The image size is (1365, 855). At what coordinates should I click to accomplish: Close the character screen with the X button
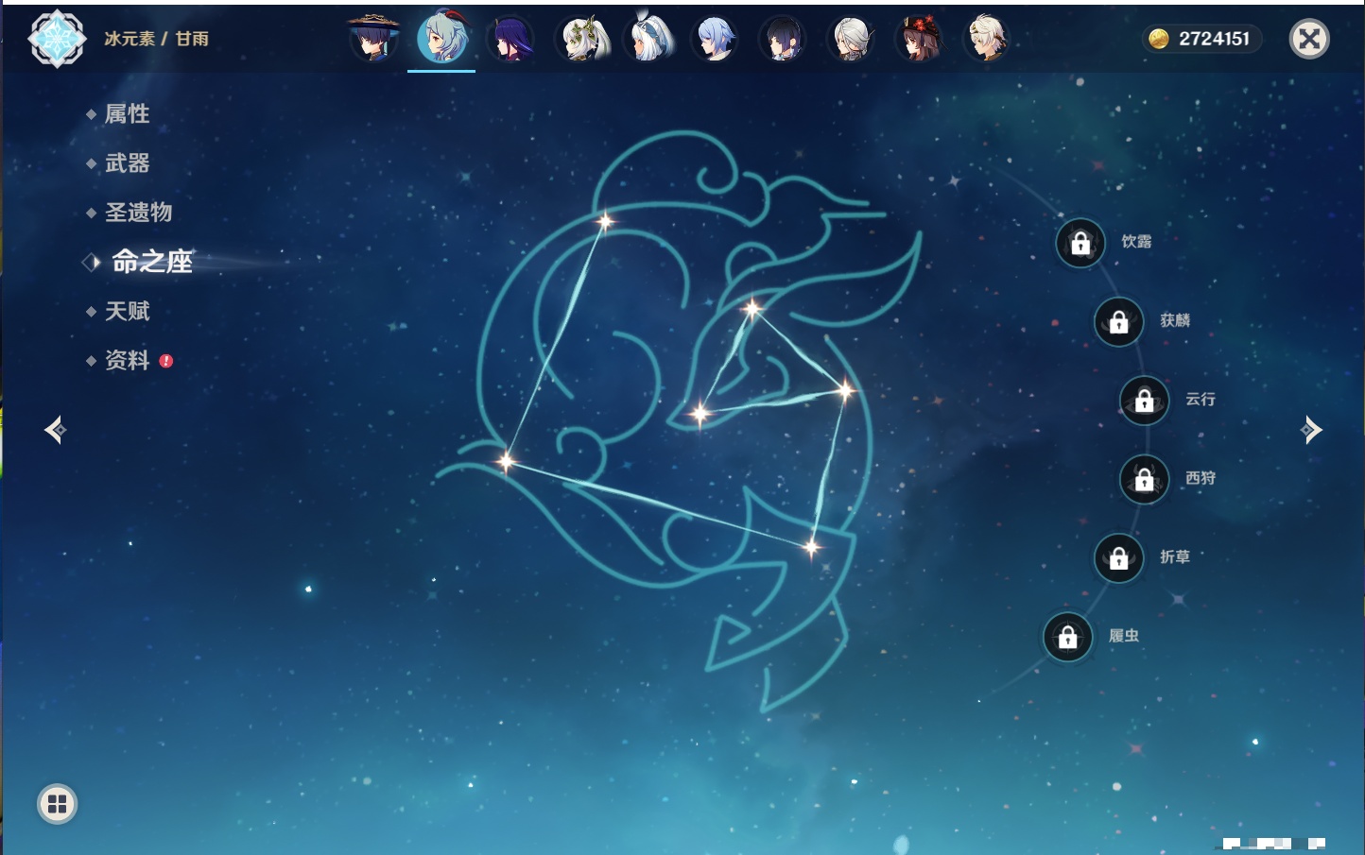click(1309, 39)
